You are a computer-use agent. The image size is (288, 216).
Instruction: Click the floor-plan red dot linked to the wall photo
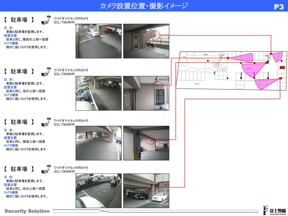click(x=267, y=63)
